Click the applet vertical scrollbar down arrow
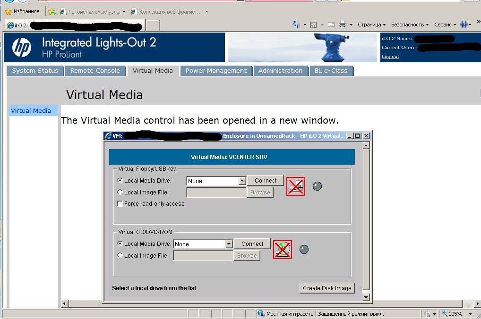481x319 pixels. [366, 297]
